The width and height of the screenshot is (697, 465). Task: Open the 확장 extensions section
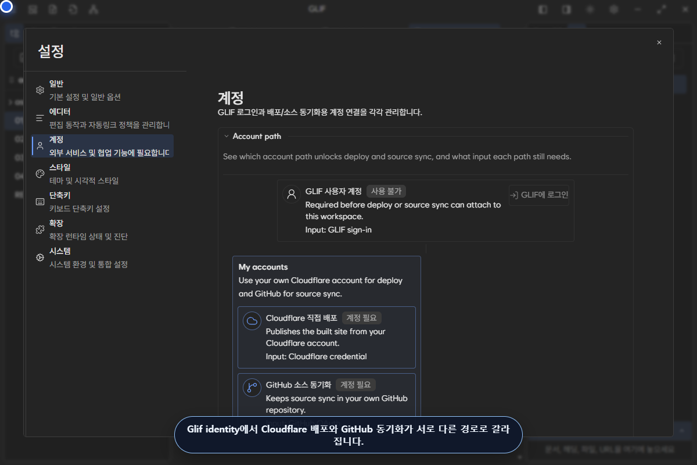pyautogui.click(x=103, y=230)
